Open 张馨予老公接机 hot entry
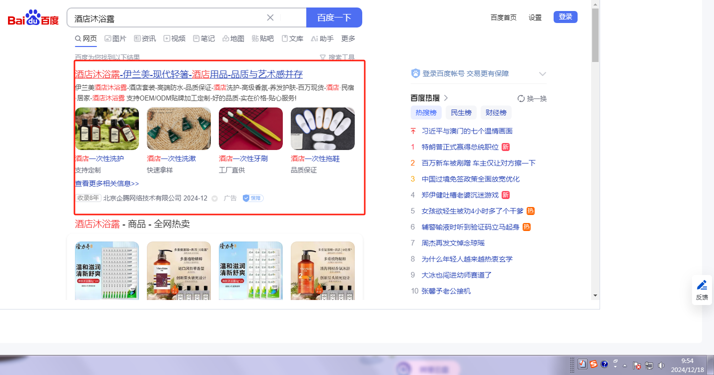Viewport: 714px width, 375px height. pyautogui.click(x=446, y=291)
